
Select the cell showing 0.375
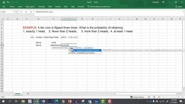click(x=53, y=42)
